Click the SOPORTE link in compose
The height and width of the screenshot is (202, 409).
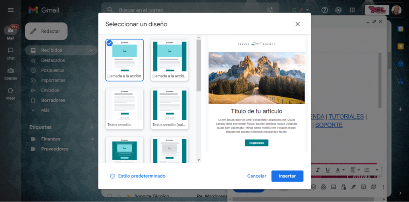click(x=329, y=125)
